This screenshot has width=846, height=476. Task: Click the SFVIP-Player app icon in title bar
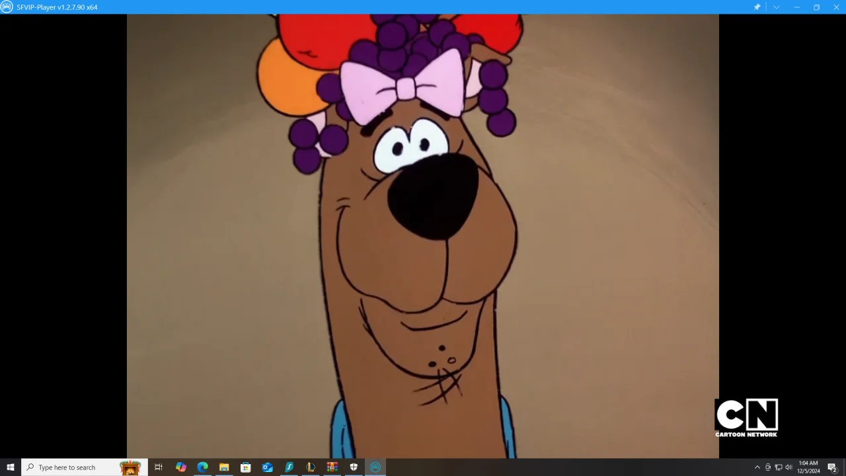pos(7,7)
